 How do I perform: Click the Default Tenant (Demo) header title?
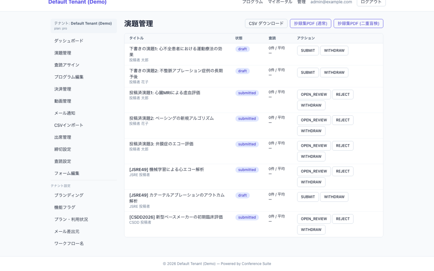[x=77, y=2]
